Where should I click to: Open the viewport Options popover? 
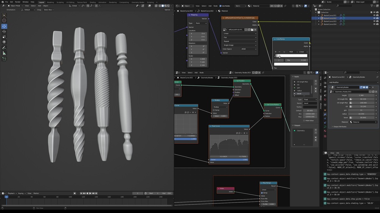[x=168, y=10]
